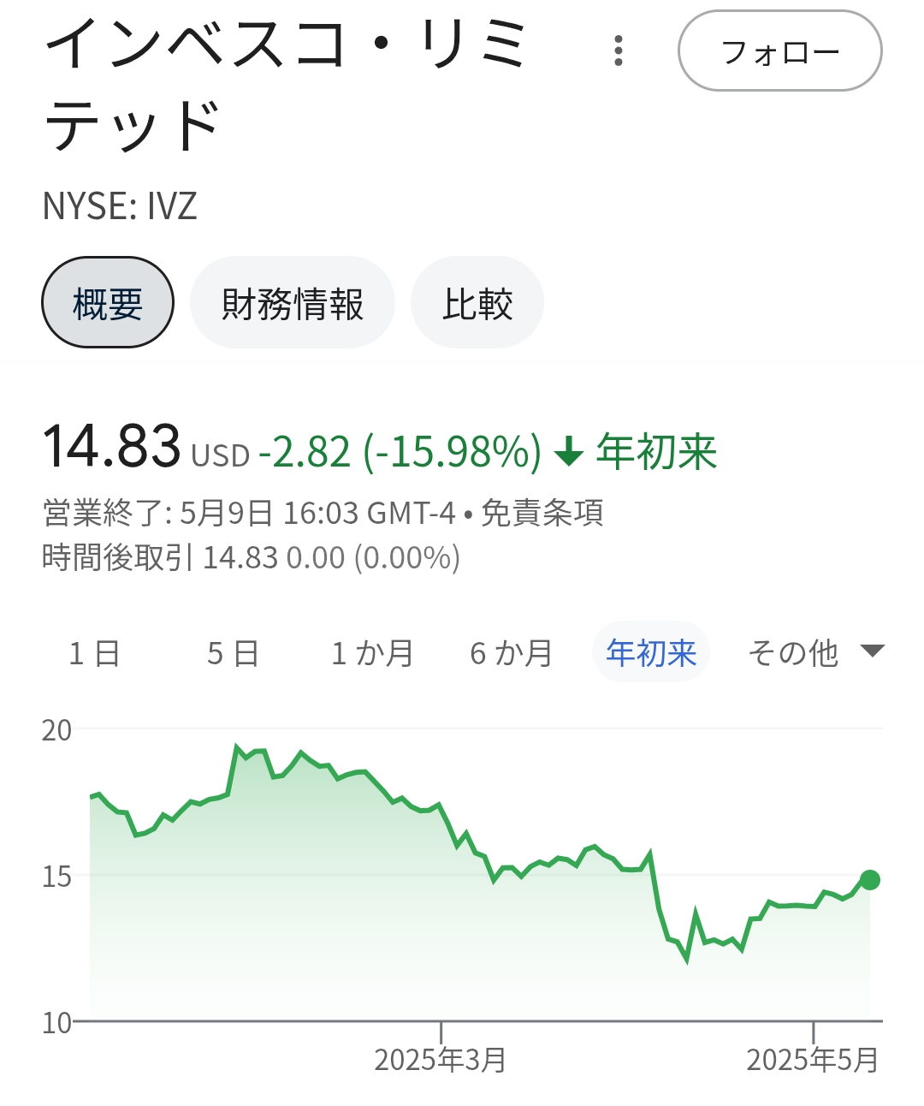Select the 5日 chart range
This screenshot has width=924, height=1106.
pos(233,653)
